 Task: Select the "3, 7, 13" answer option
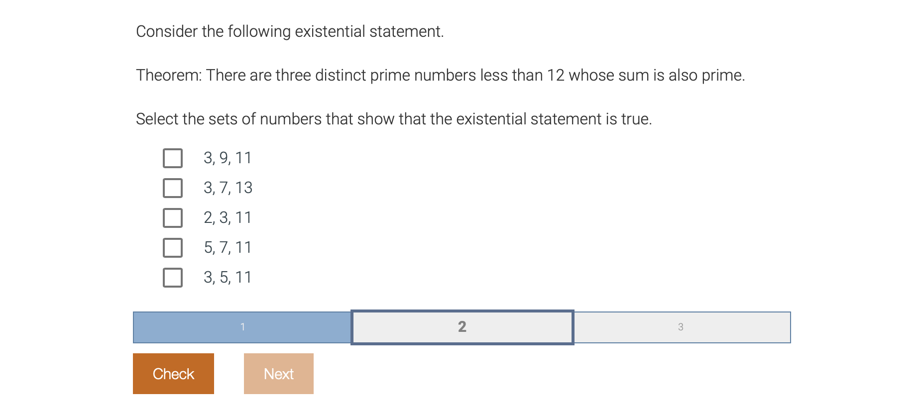[172, 188]
